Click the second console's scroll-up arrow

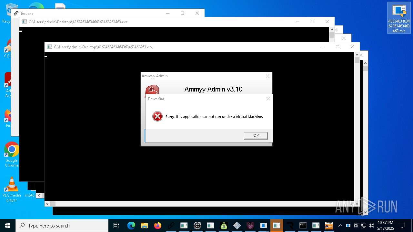pyautogui.click(x=332, y=30)
